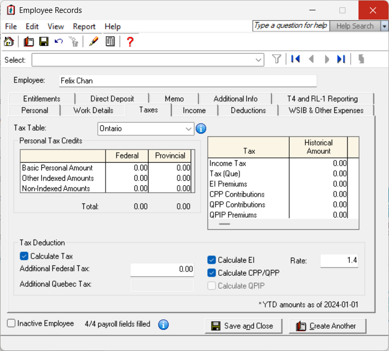The height and width of the screenshot is (351, 389).
Task: Click the info icon beside payroll fields filled
Action: point(163,325)
